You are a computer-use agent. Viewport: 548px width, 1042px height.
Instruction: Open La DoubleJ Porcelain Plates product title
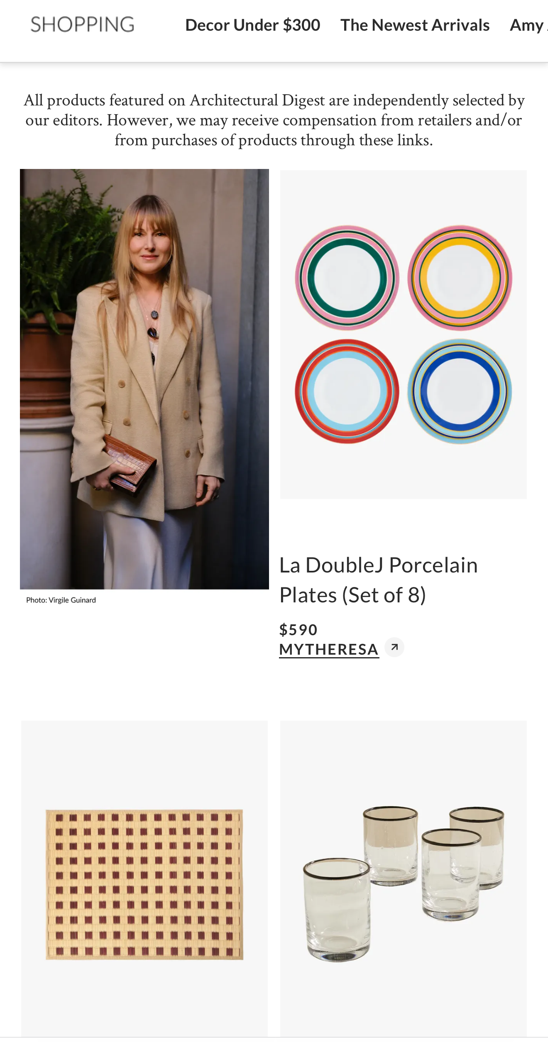pyautogui.click(x=378, y=580)
